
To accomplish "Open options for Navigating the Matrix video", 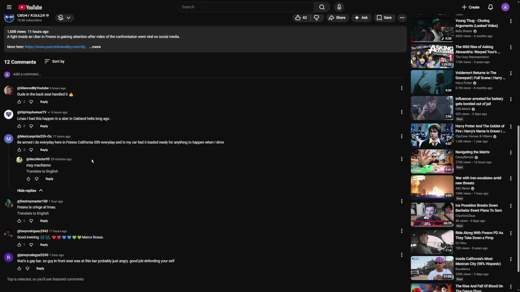I will [511, 152].
